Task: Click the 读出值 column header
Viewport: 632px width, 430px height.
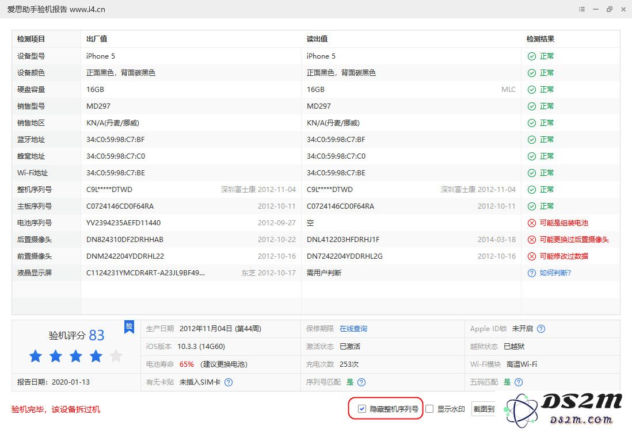Action: pyautogui.click(x=317, y=39)
